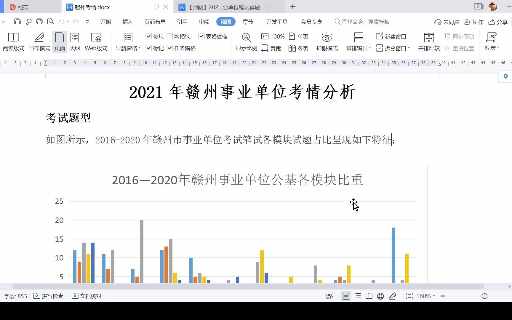Image resolution: width=512 pixels, height=320 pixels.
Task: Click the Redo arrow icon
Action: click(x=76, y=22)
